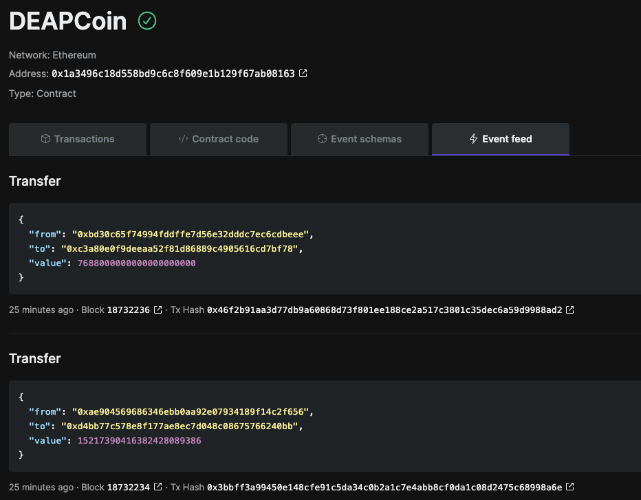Image resolution: width=641 pixels, height=500 pixels.
Task: Click to address 0xd4bb77c578e8f177ae8e...
Action: click(x=180, y=426)
